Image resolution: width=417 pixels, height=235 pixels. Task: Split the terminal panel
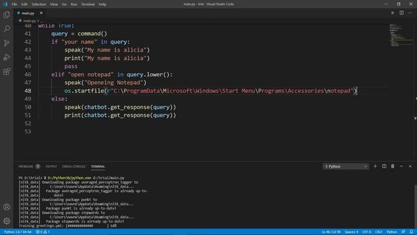(x=384, y=166)
